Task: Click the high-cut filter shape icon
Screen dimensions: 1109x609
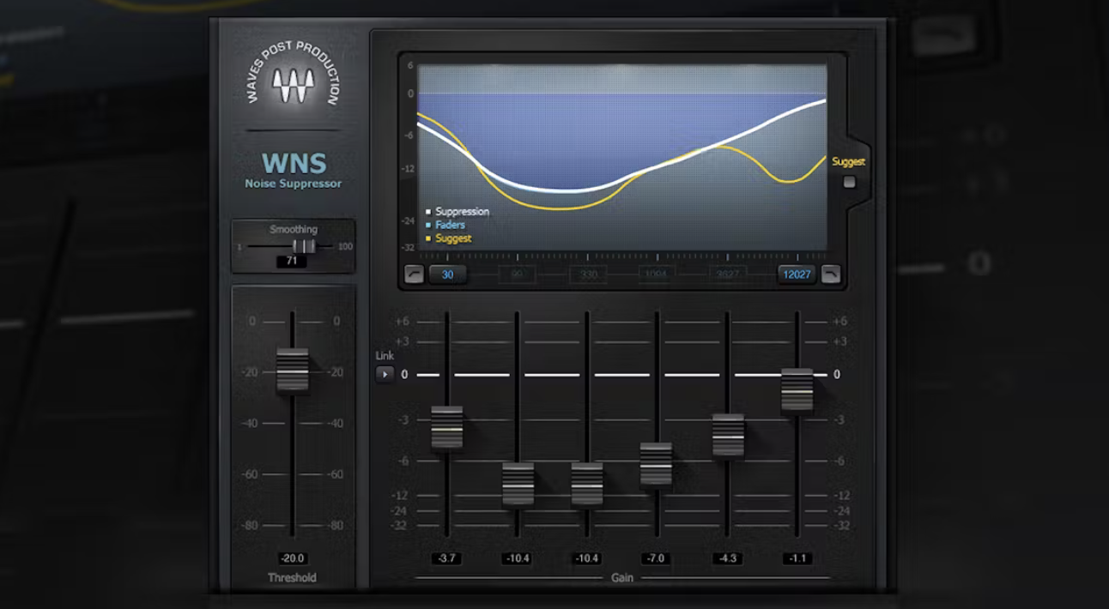Action: tap(831, 274)
